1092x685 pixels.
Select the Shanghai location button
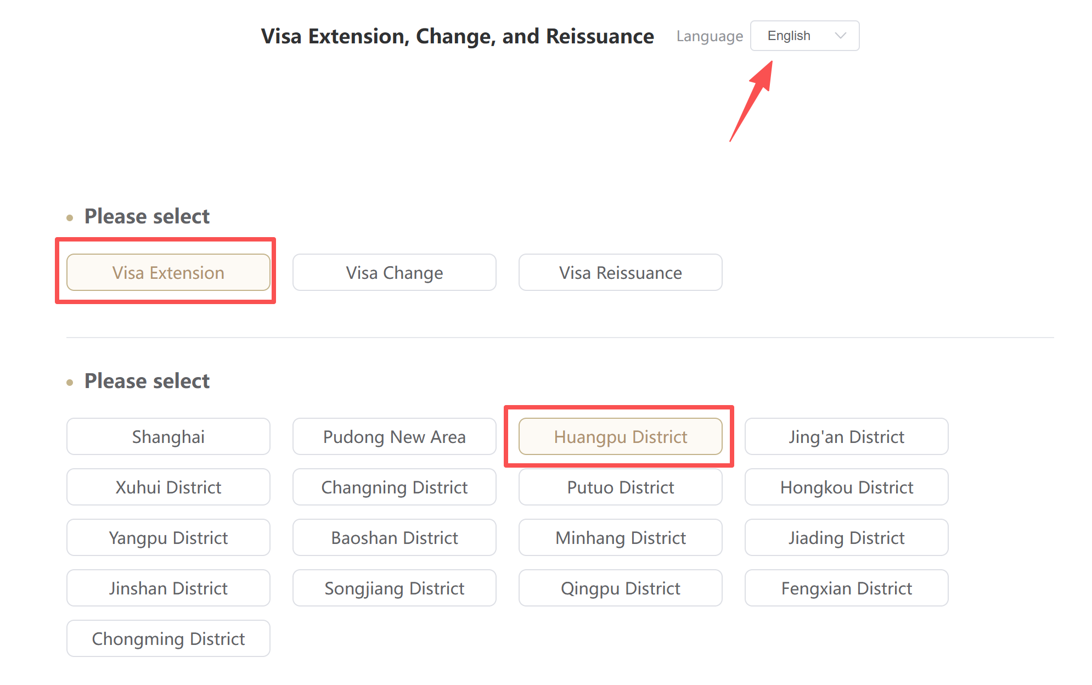(x=168, y=436)
